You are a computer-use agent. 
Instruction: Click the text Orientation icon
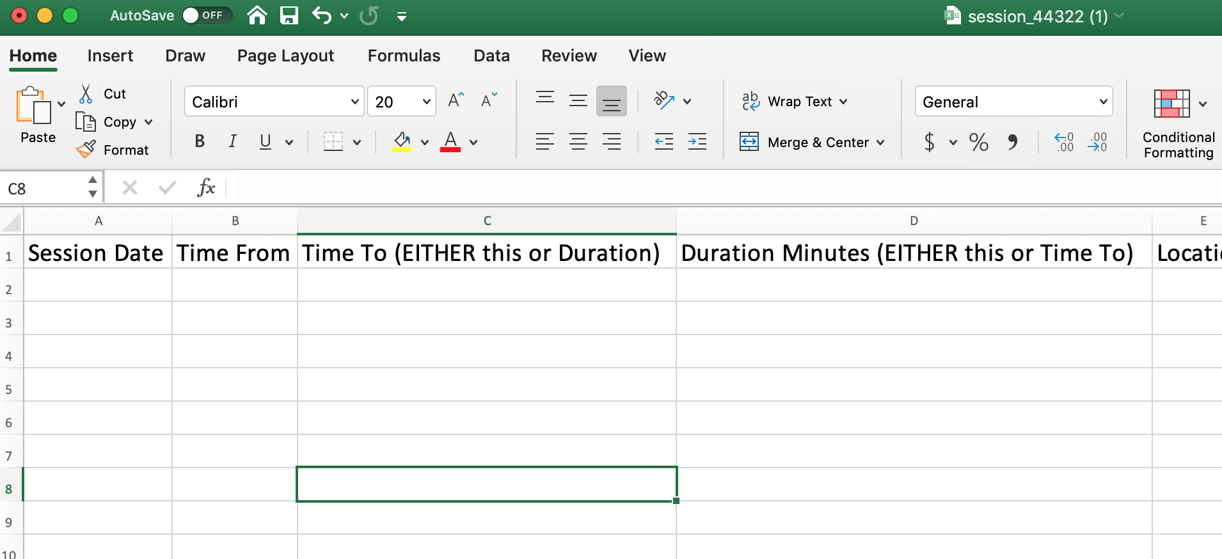coord(664,100)
